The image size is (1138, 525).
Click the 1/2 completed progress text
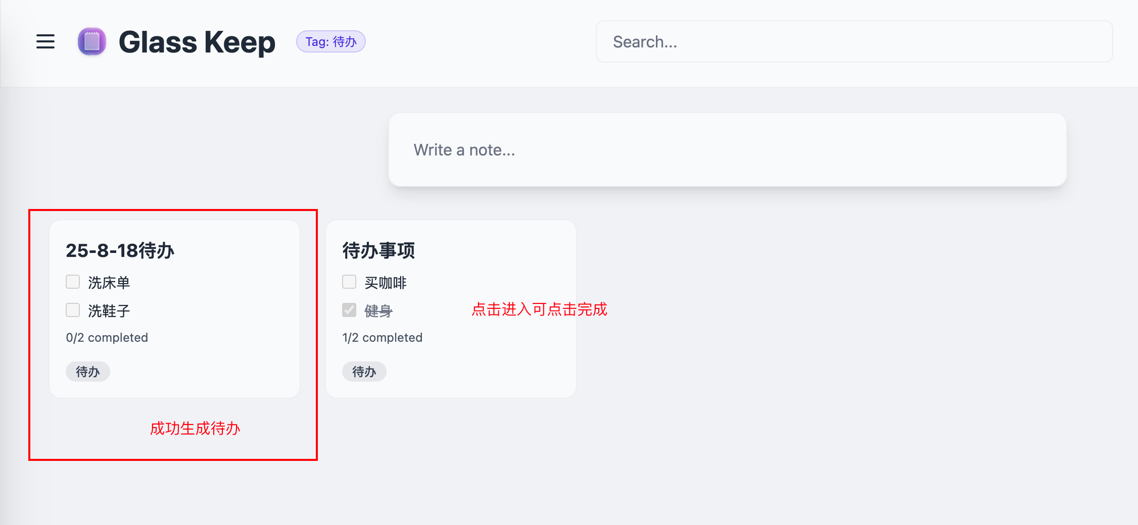coord(383,338)
